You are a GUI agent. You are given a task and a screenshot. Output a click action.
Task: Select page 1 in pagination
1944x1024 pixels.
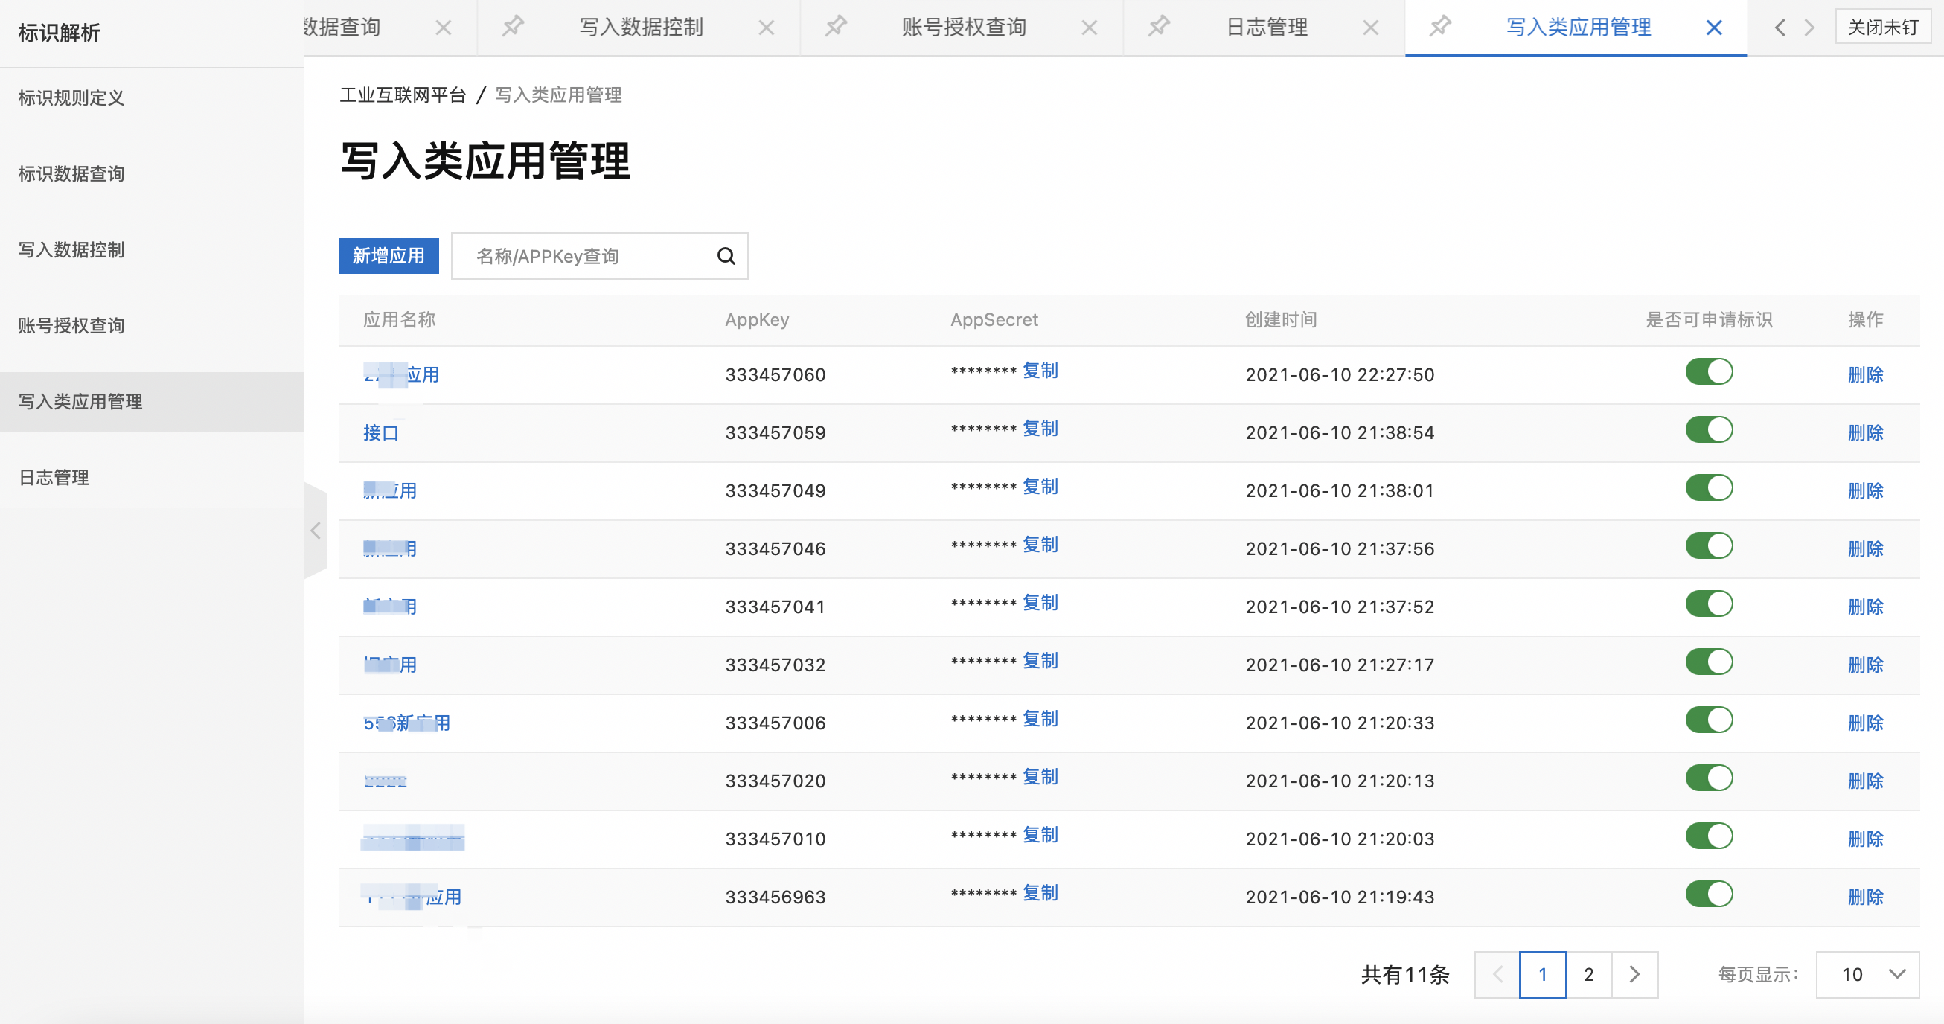coord(1543,974)
